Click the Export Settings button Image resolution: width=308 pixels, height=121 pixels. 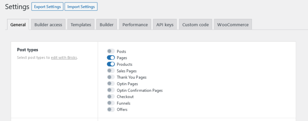(x=47, y=7)
